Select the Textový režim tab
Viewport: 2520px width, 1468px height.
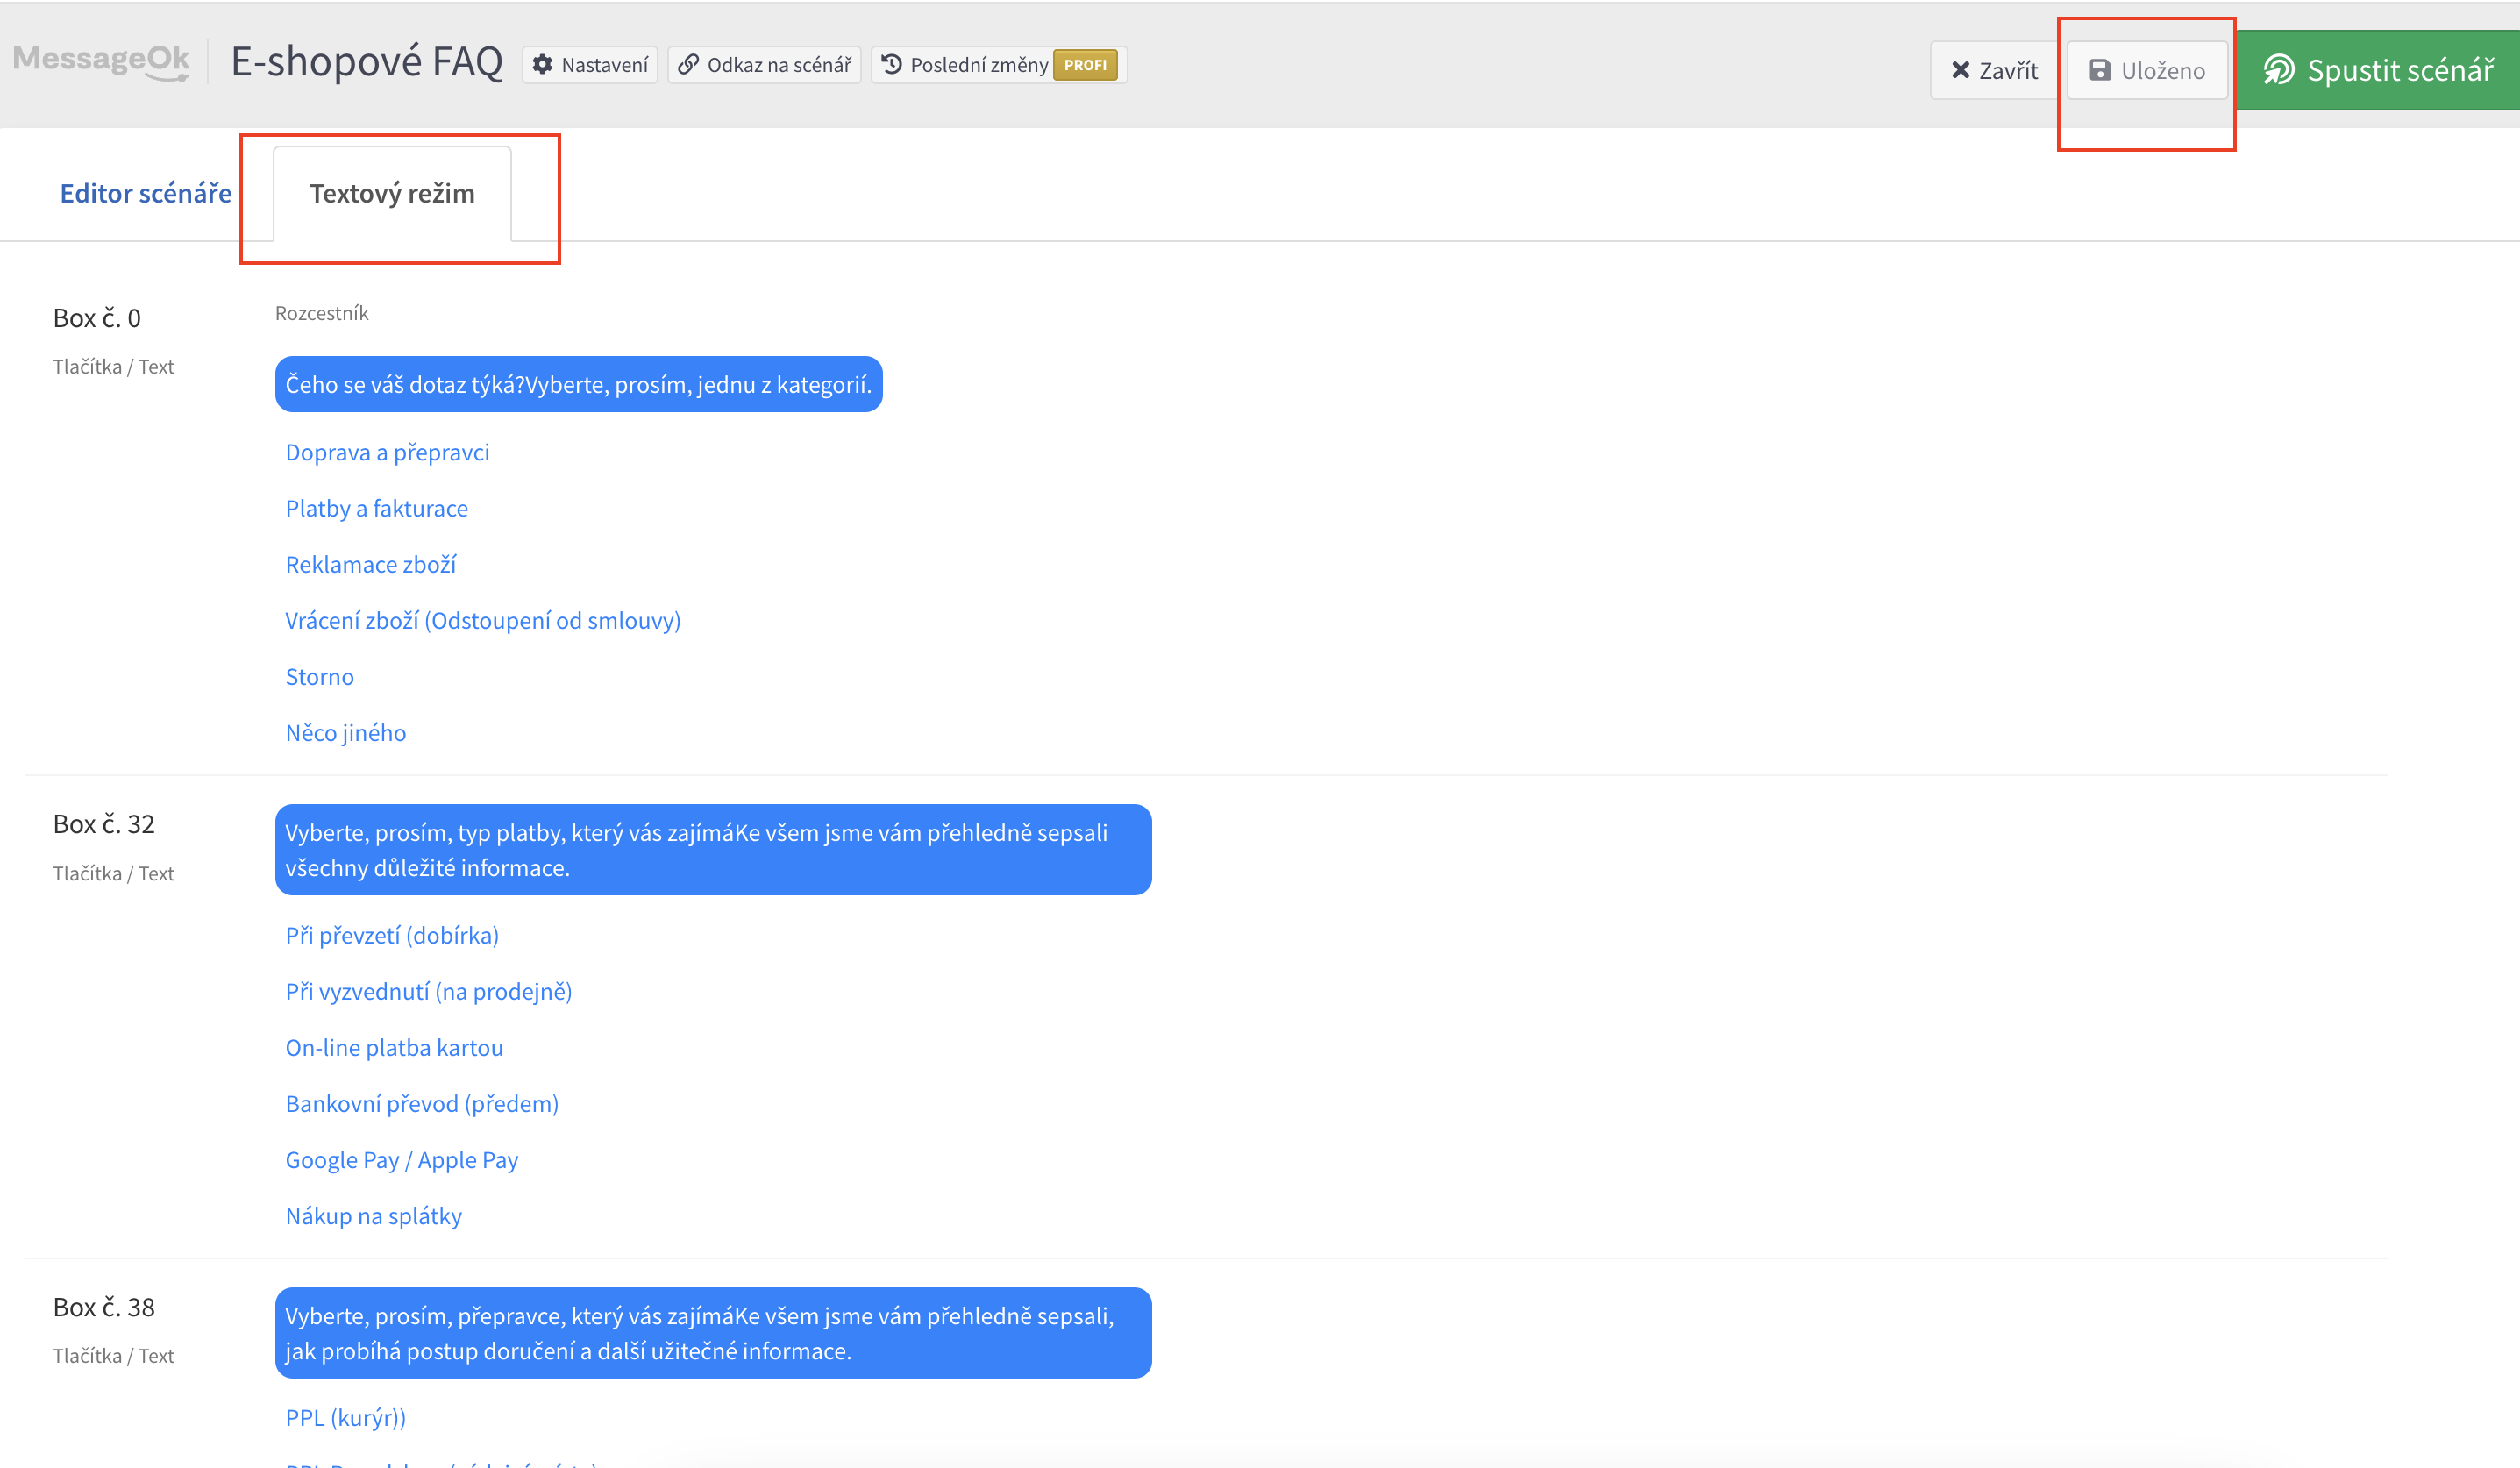[x=392, y=193]
